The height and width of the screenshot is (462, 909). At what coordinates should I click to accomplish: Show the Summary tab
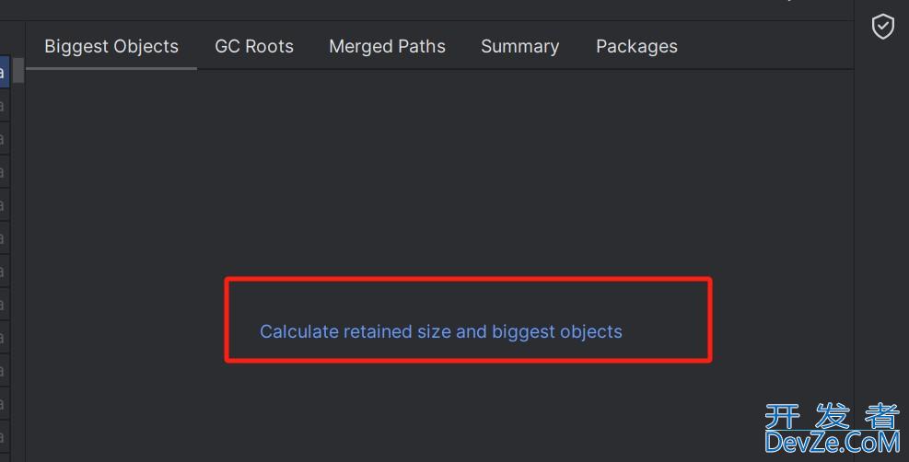520,46
